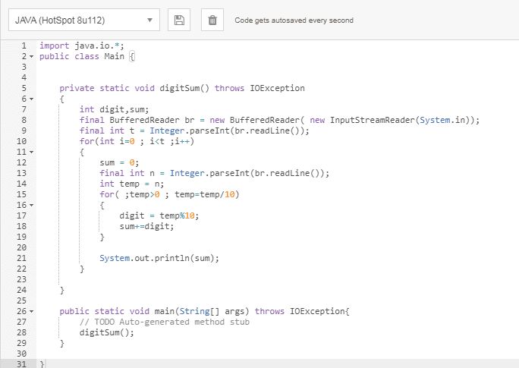Click the 'digitSum();' call on line 28
The height and width of the screenshot is (368, 519).
click(106, 332)
